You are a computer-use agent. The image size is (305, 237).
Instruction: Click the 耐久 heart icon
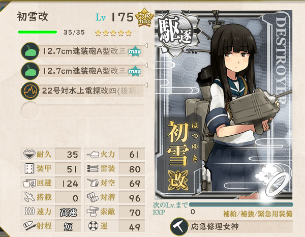pos(29,154)
